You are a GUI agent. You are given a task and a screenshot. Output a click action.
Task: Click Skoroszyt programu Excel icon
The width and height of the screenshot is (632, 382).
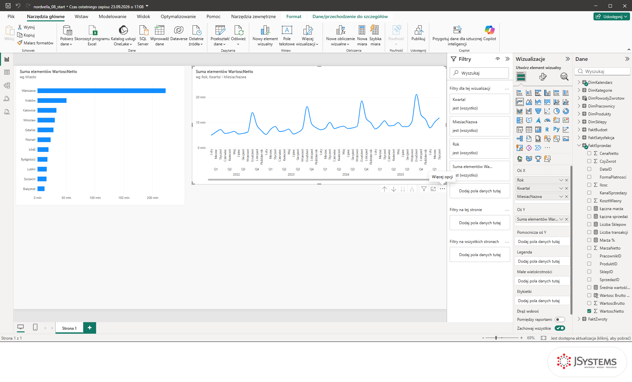click(x=92, y=36)
